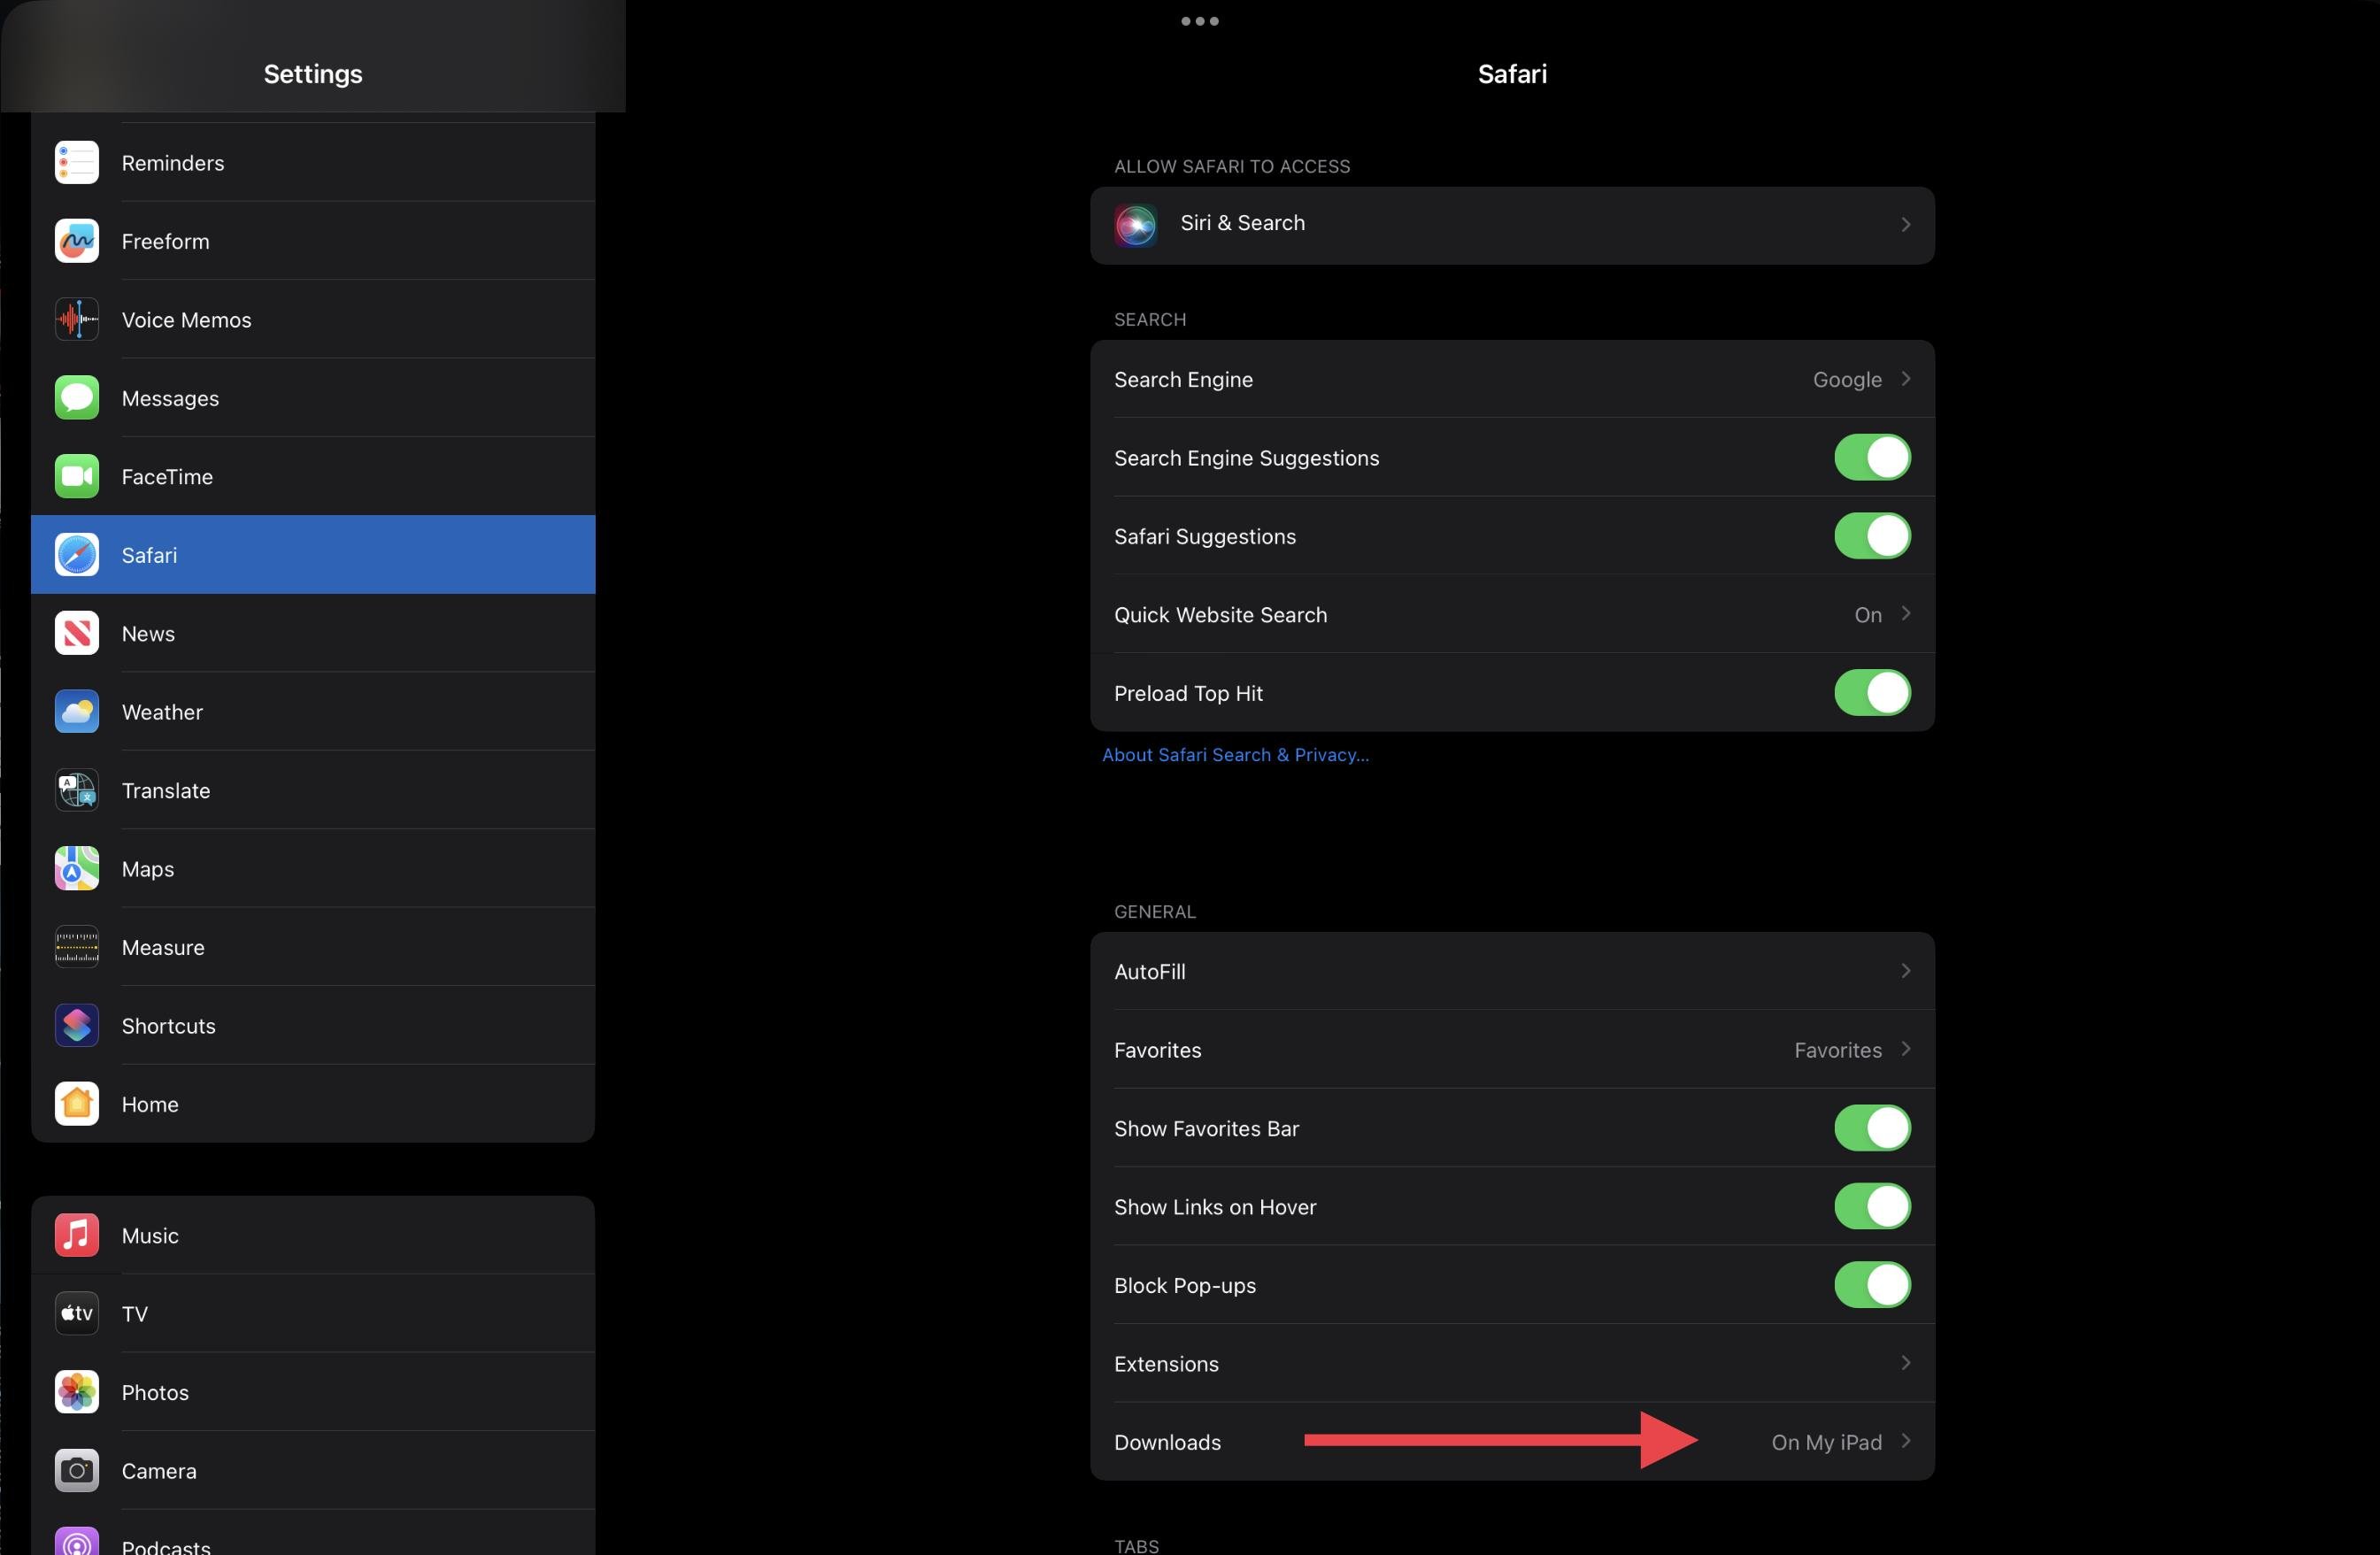
Task: Open the Weather cloud icon
Action: 77,712
